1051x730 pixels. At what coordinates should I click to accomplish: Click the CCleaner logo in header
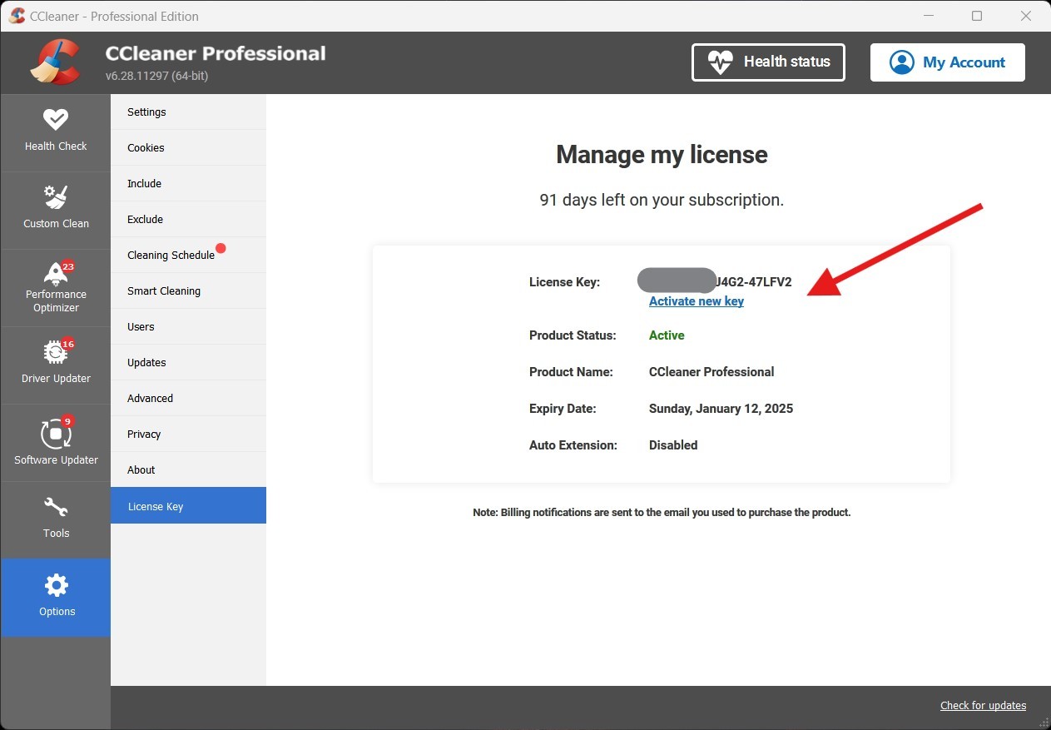pyautogui.click(x=55, y=62)
